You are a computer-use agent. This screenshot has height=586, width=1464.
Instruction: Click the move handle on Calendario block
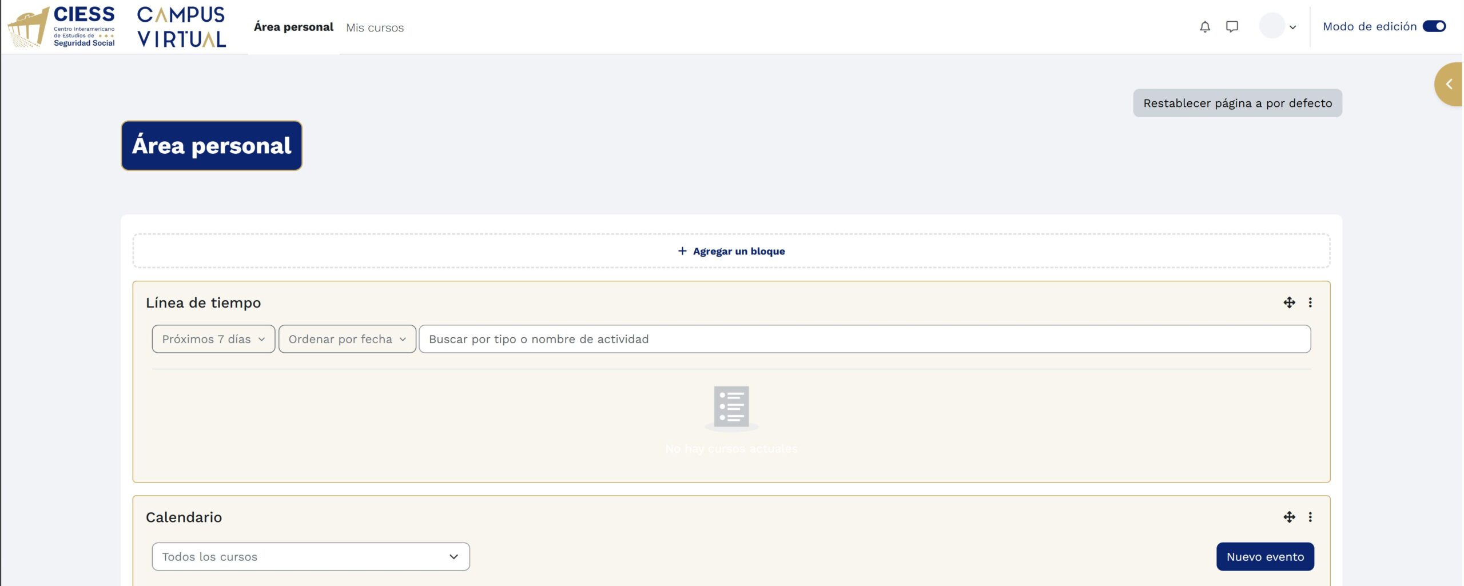click(1289, 517)
